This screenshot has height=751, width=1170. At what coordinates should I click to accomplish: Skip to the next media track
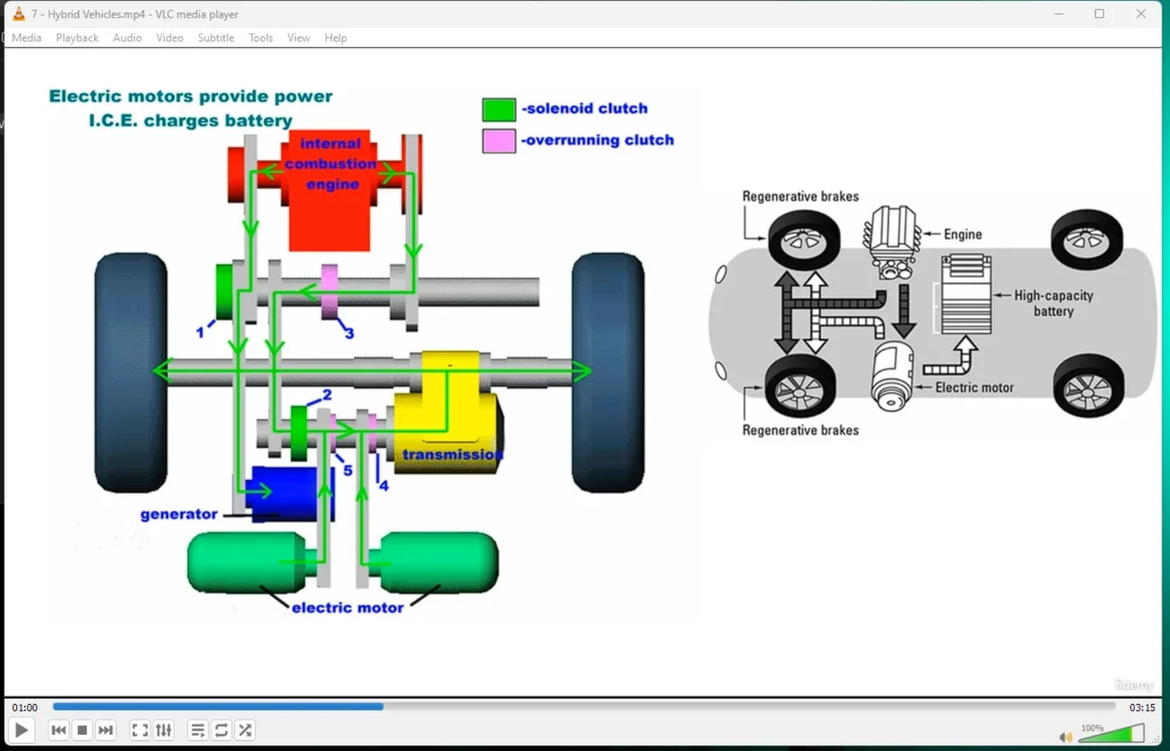click(105, 731)
